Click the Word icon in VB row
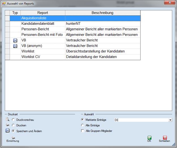The height and width of the screenshot is (148, 177). tap(15, 40)
